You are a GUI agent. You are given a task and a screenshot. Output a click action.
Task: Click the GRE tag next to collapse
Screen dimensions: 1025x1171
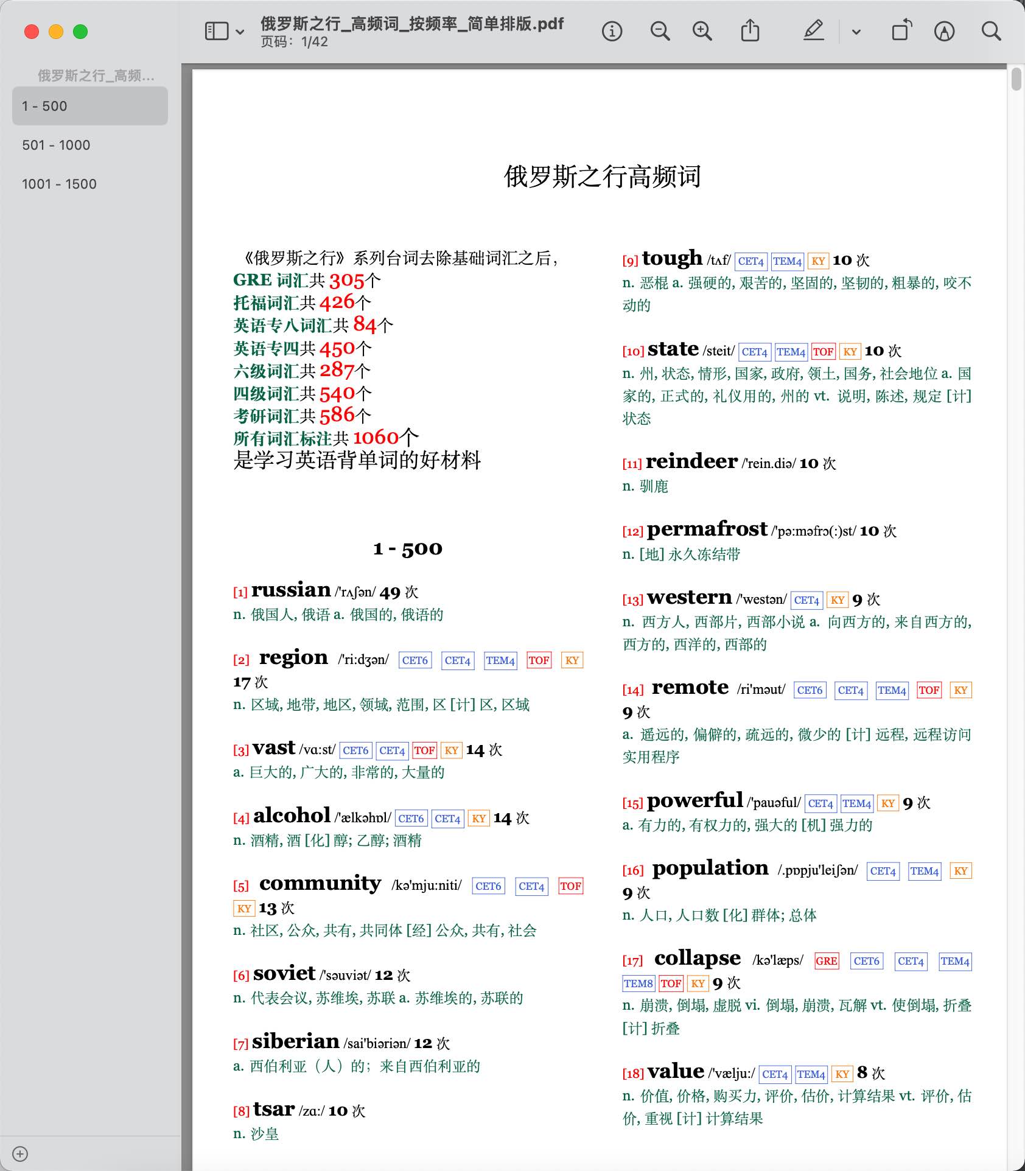[827, 962]
